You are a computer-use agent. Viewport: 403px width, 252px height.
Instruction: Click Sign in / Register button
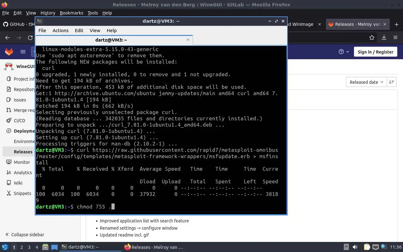click(x=376, y=52)
